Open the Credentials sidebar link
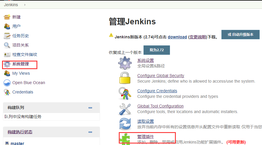262x145 pixels. (23, 92)
